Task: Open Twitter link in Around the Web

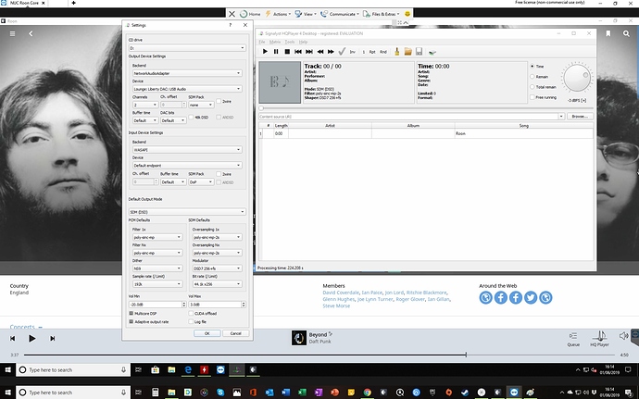Action: click(x=531, y=297)
